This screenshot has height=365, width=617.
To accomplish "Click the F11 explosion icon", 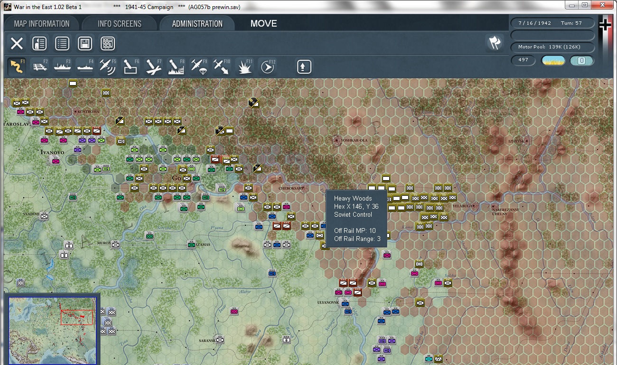I will [x=244, y=67].
